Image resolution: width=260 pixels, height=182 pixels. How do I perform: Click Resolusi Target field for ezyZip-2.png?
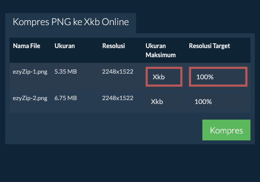(218, 102)
